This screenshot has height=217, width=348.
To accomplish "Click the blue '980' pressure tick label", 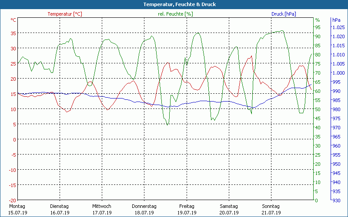I will [x=336, y=109].
